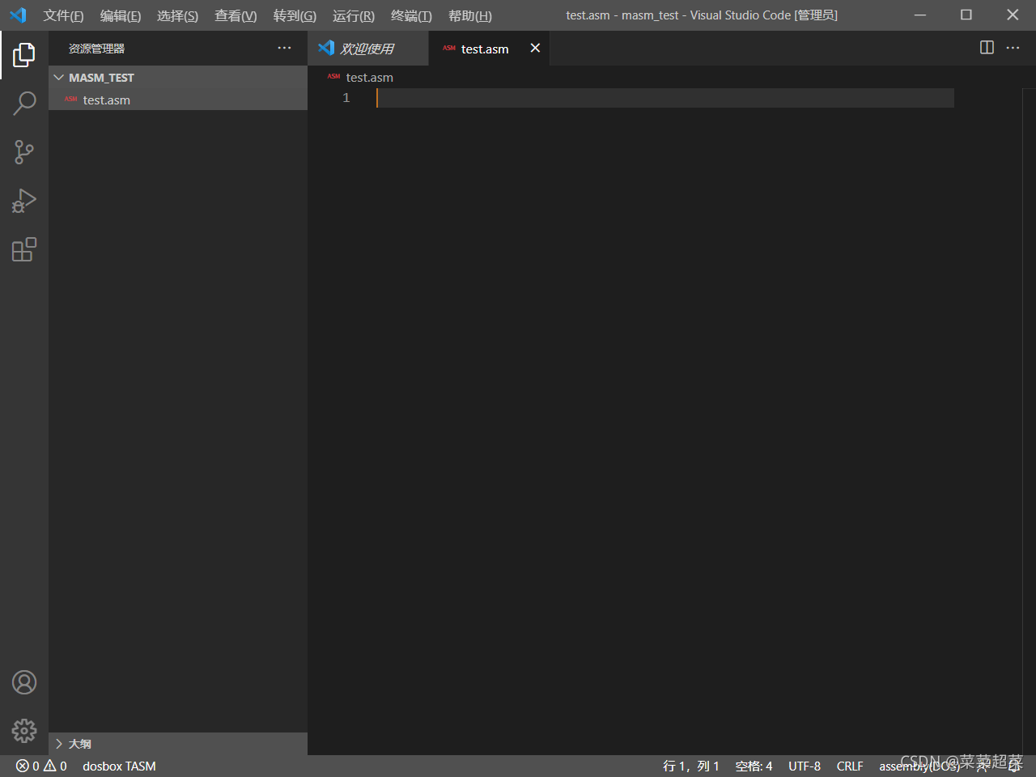Open the Manage gear icon
1036x777 pixels.
[24, 731]
